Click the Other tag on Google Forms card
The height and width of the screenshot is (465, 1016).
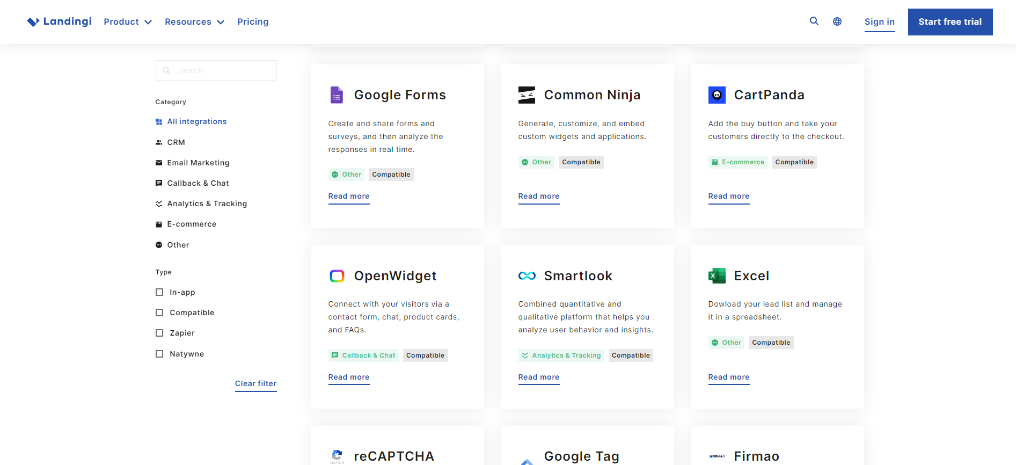pyautogui.click(x=346, y=175)
